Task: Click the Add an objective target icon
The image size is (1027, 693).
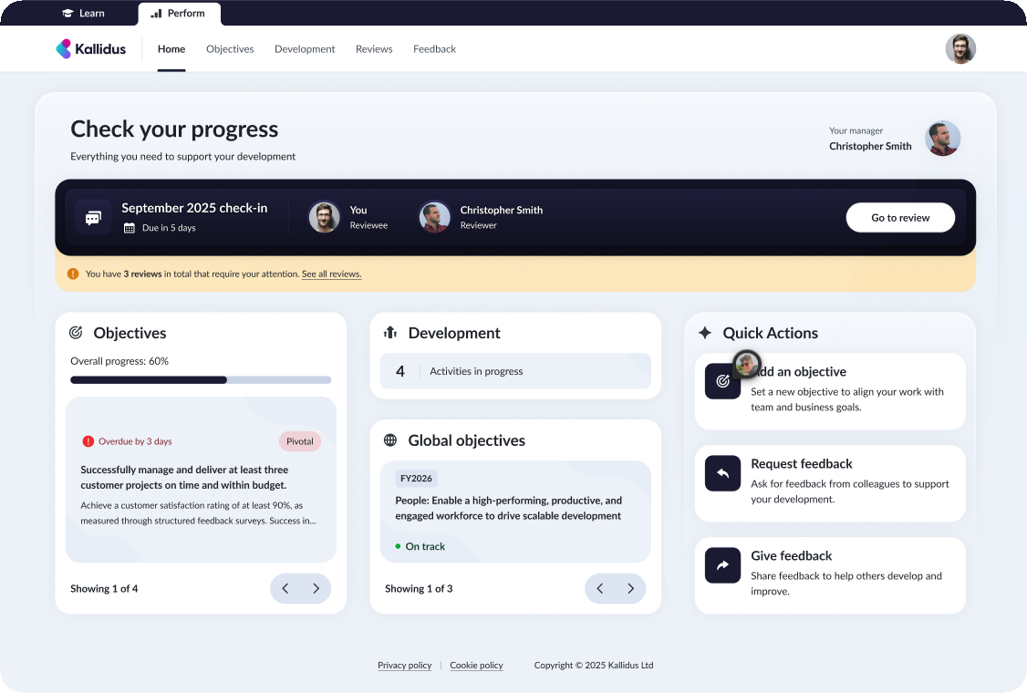Action: (722, 381)
